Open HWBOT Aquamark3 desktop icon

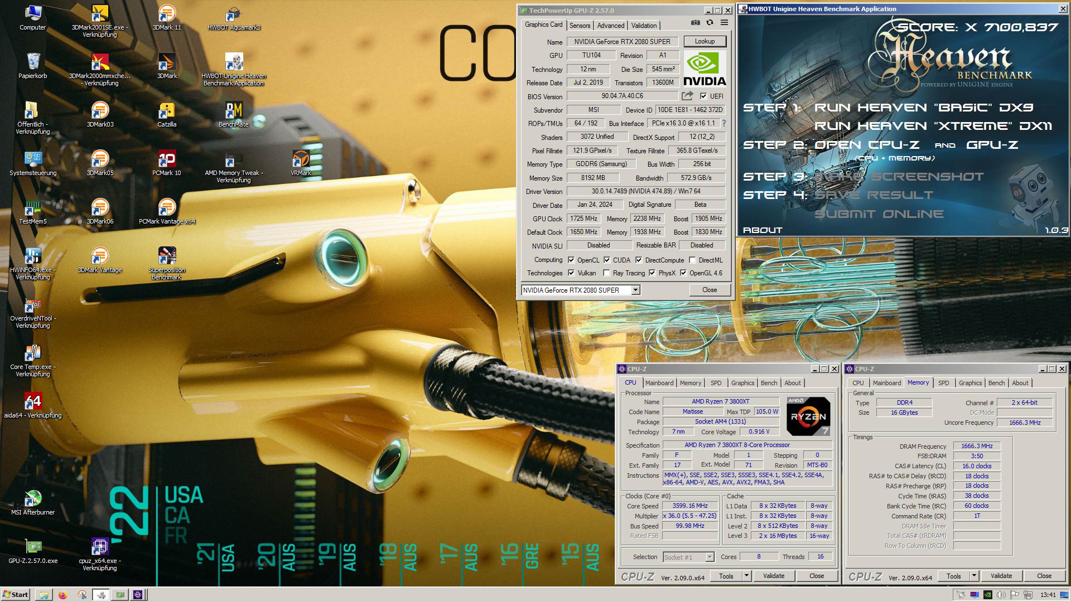234,17
